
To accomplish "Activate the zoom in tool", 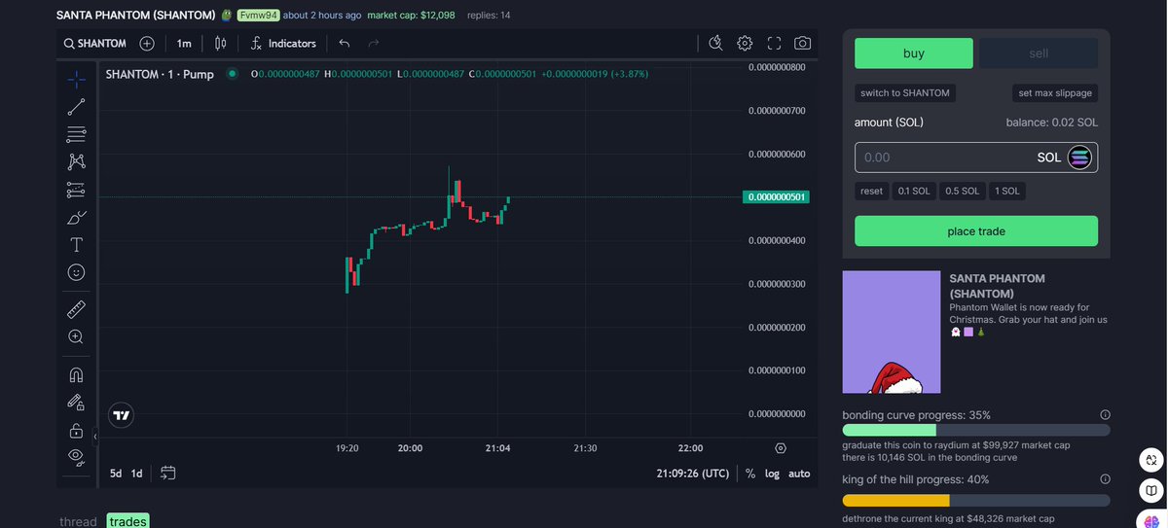I will (x=76, y=336).
